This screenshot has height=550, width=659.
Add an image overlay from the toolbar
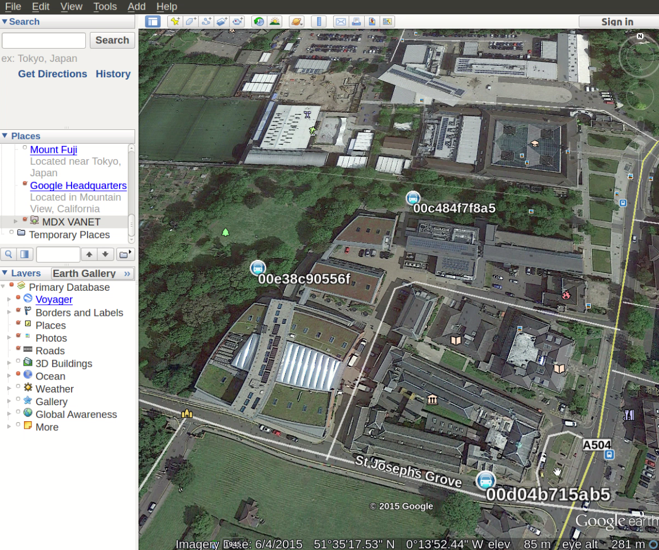point(222,21)
